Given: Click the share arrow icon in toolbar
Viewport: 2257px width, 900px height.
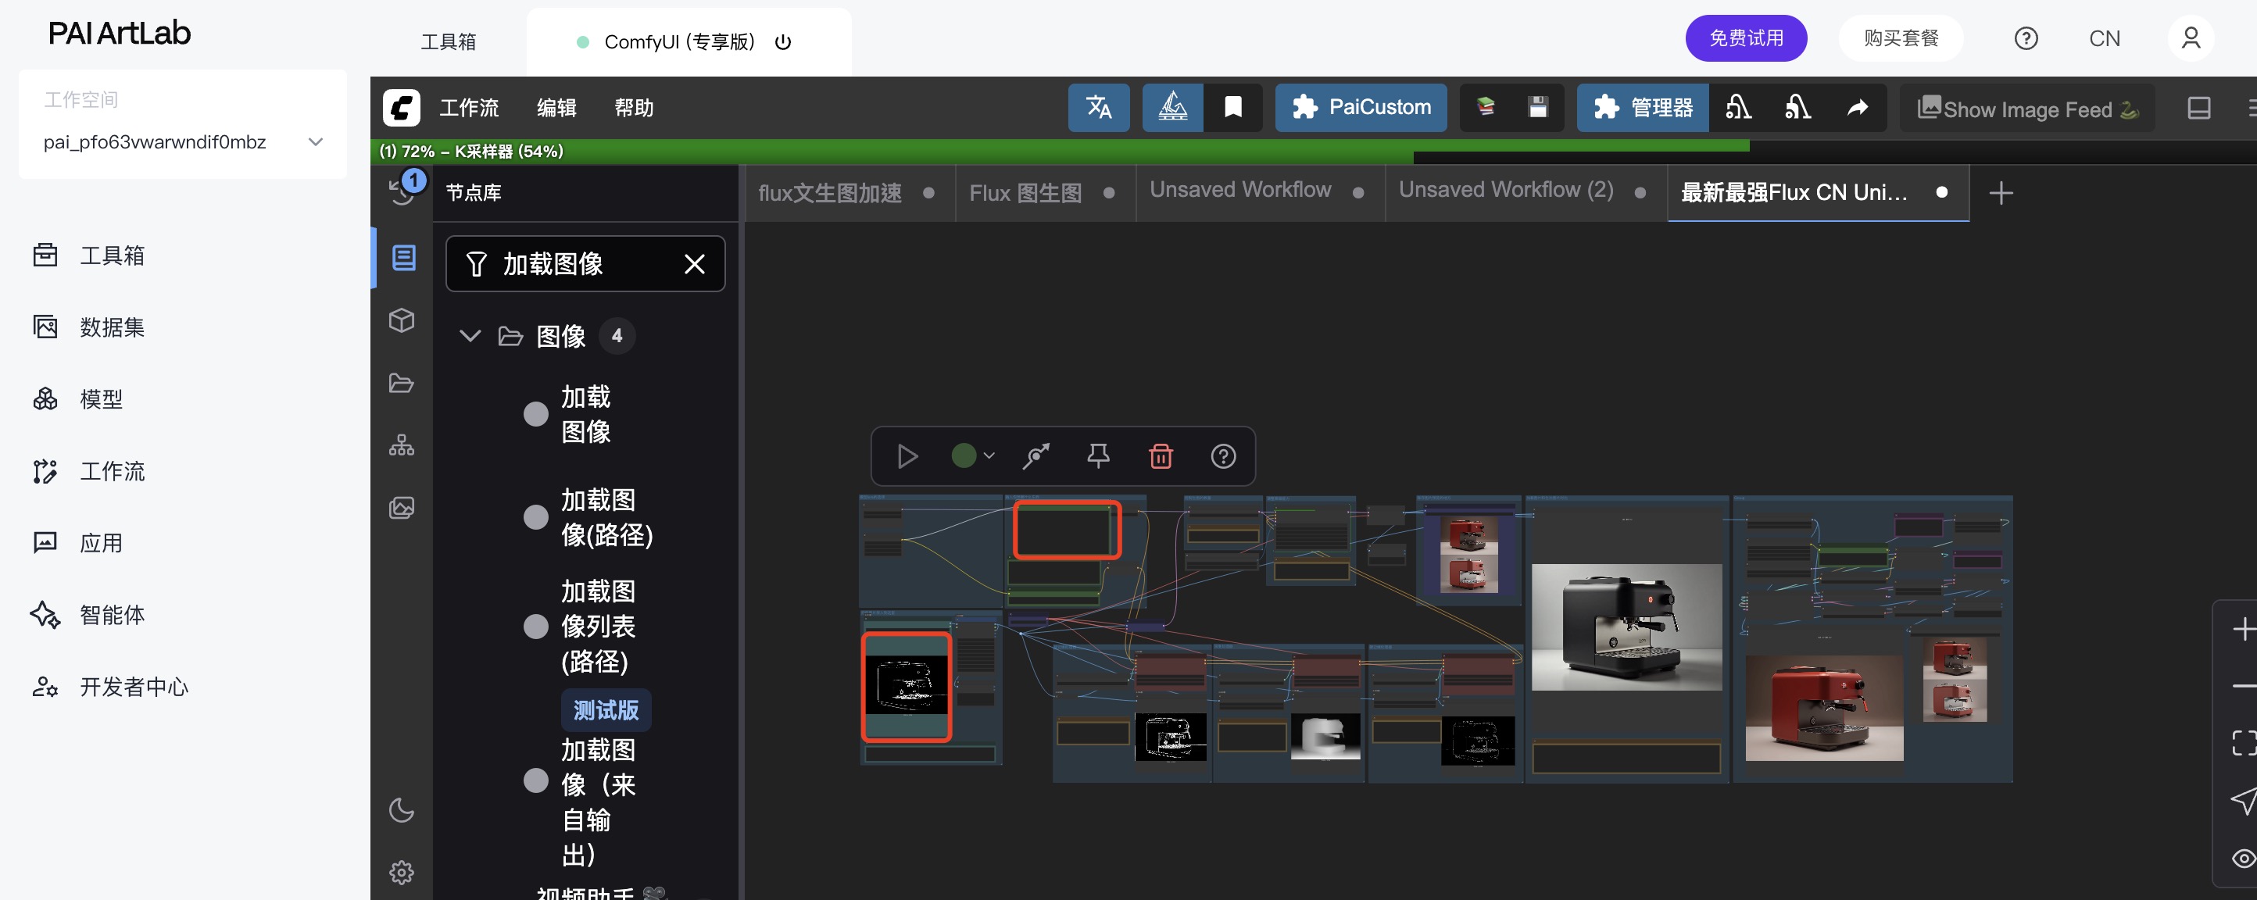Looking at the screenshot, I should [1857, 108].
